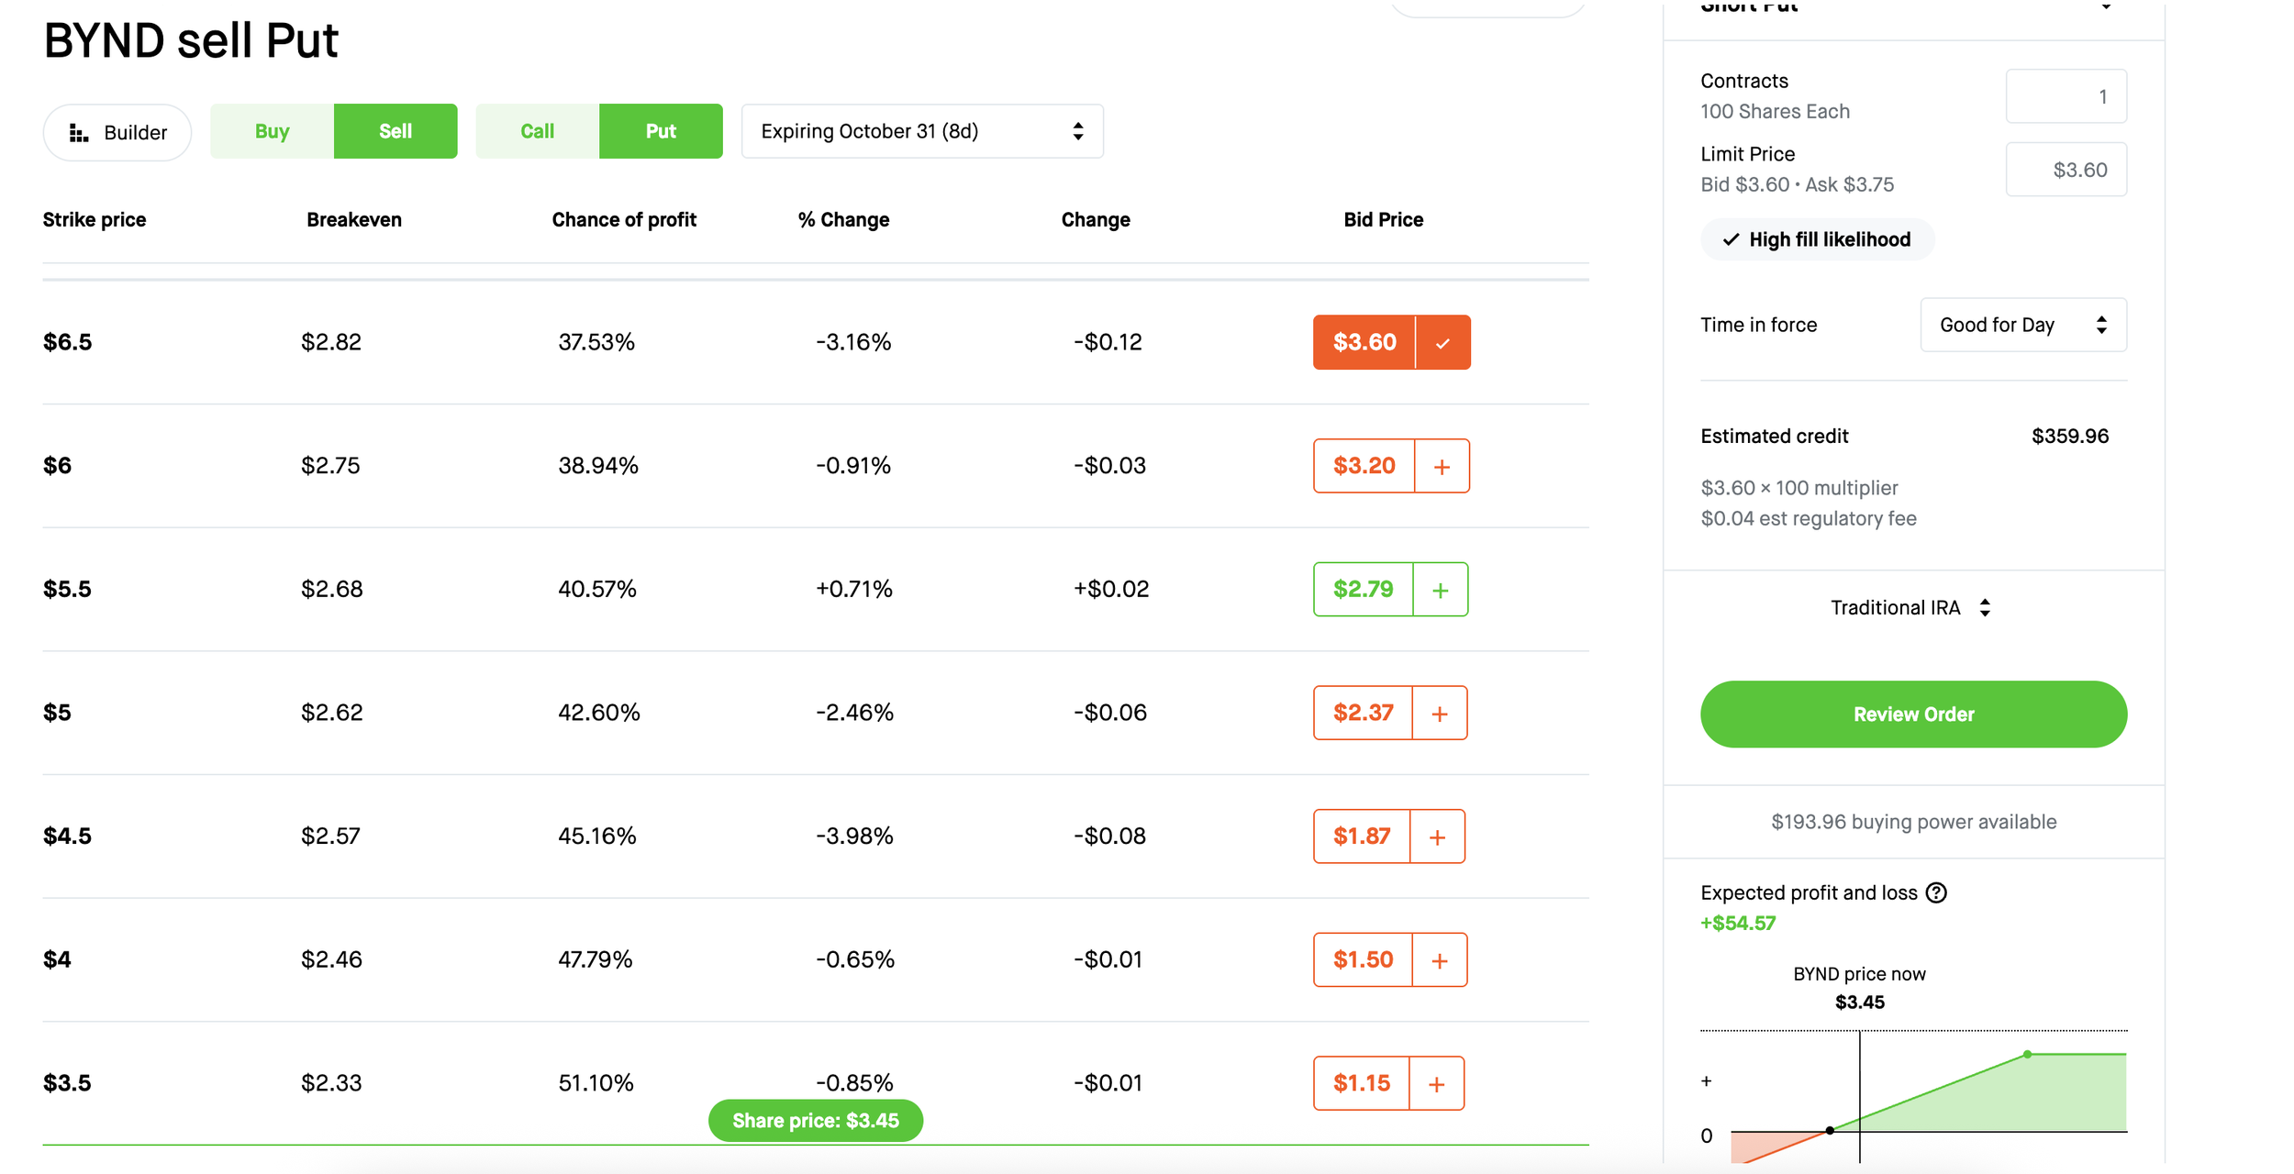
Task: Select the $6 strike price cell
Action: 58,466
